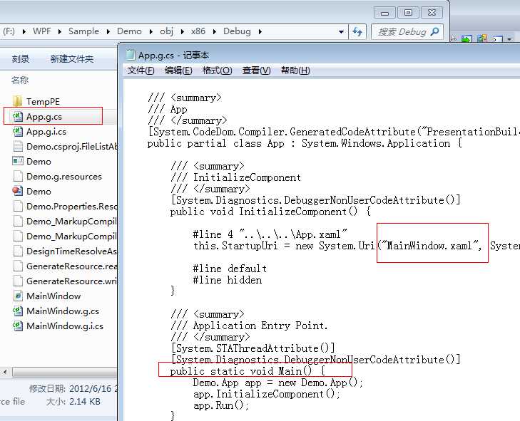The width and height of the screenshot is (520, 421).
Task: Click the 名称 column header
Action: pyautogui.click(x=20, y=80)
